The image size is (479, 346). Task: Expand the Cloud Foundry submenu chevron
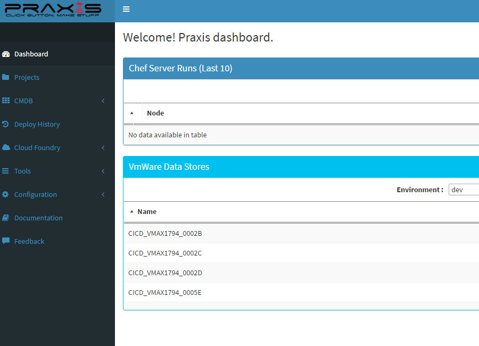pos(103,147)
